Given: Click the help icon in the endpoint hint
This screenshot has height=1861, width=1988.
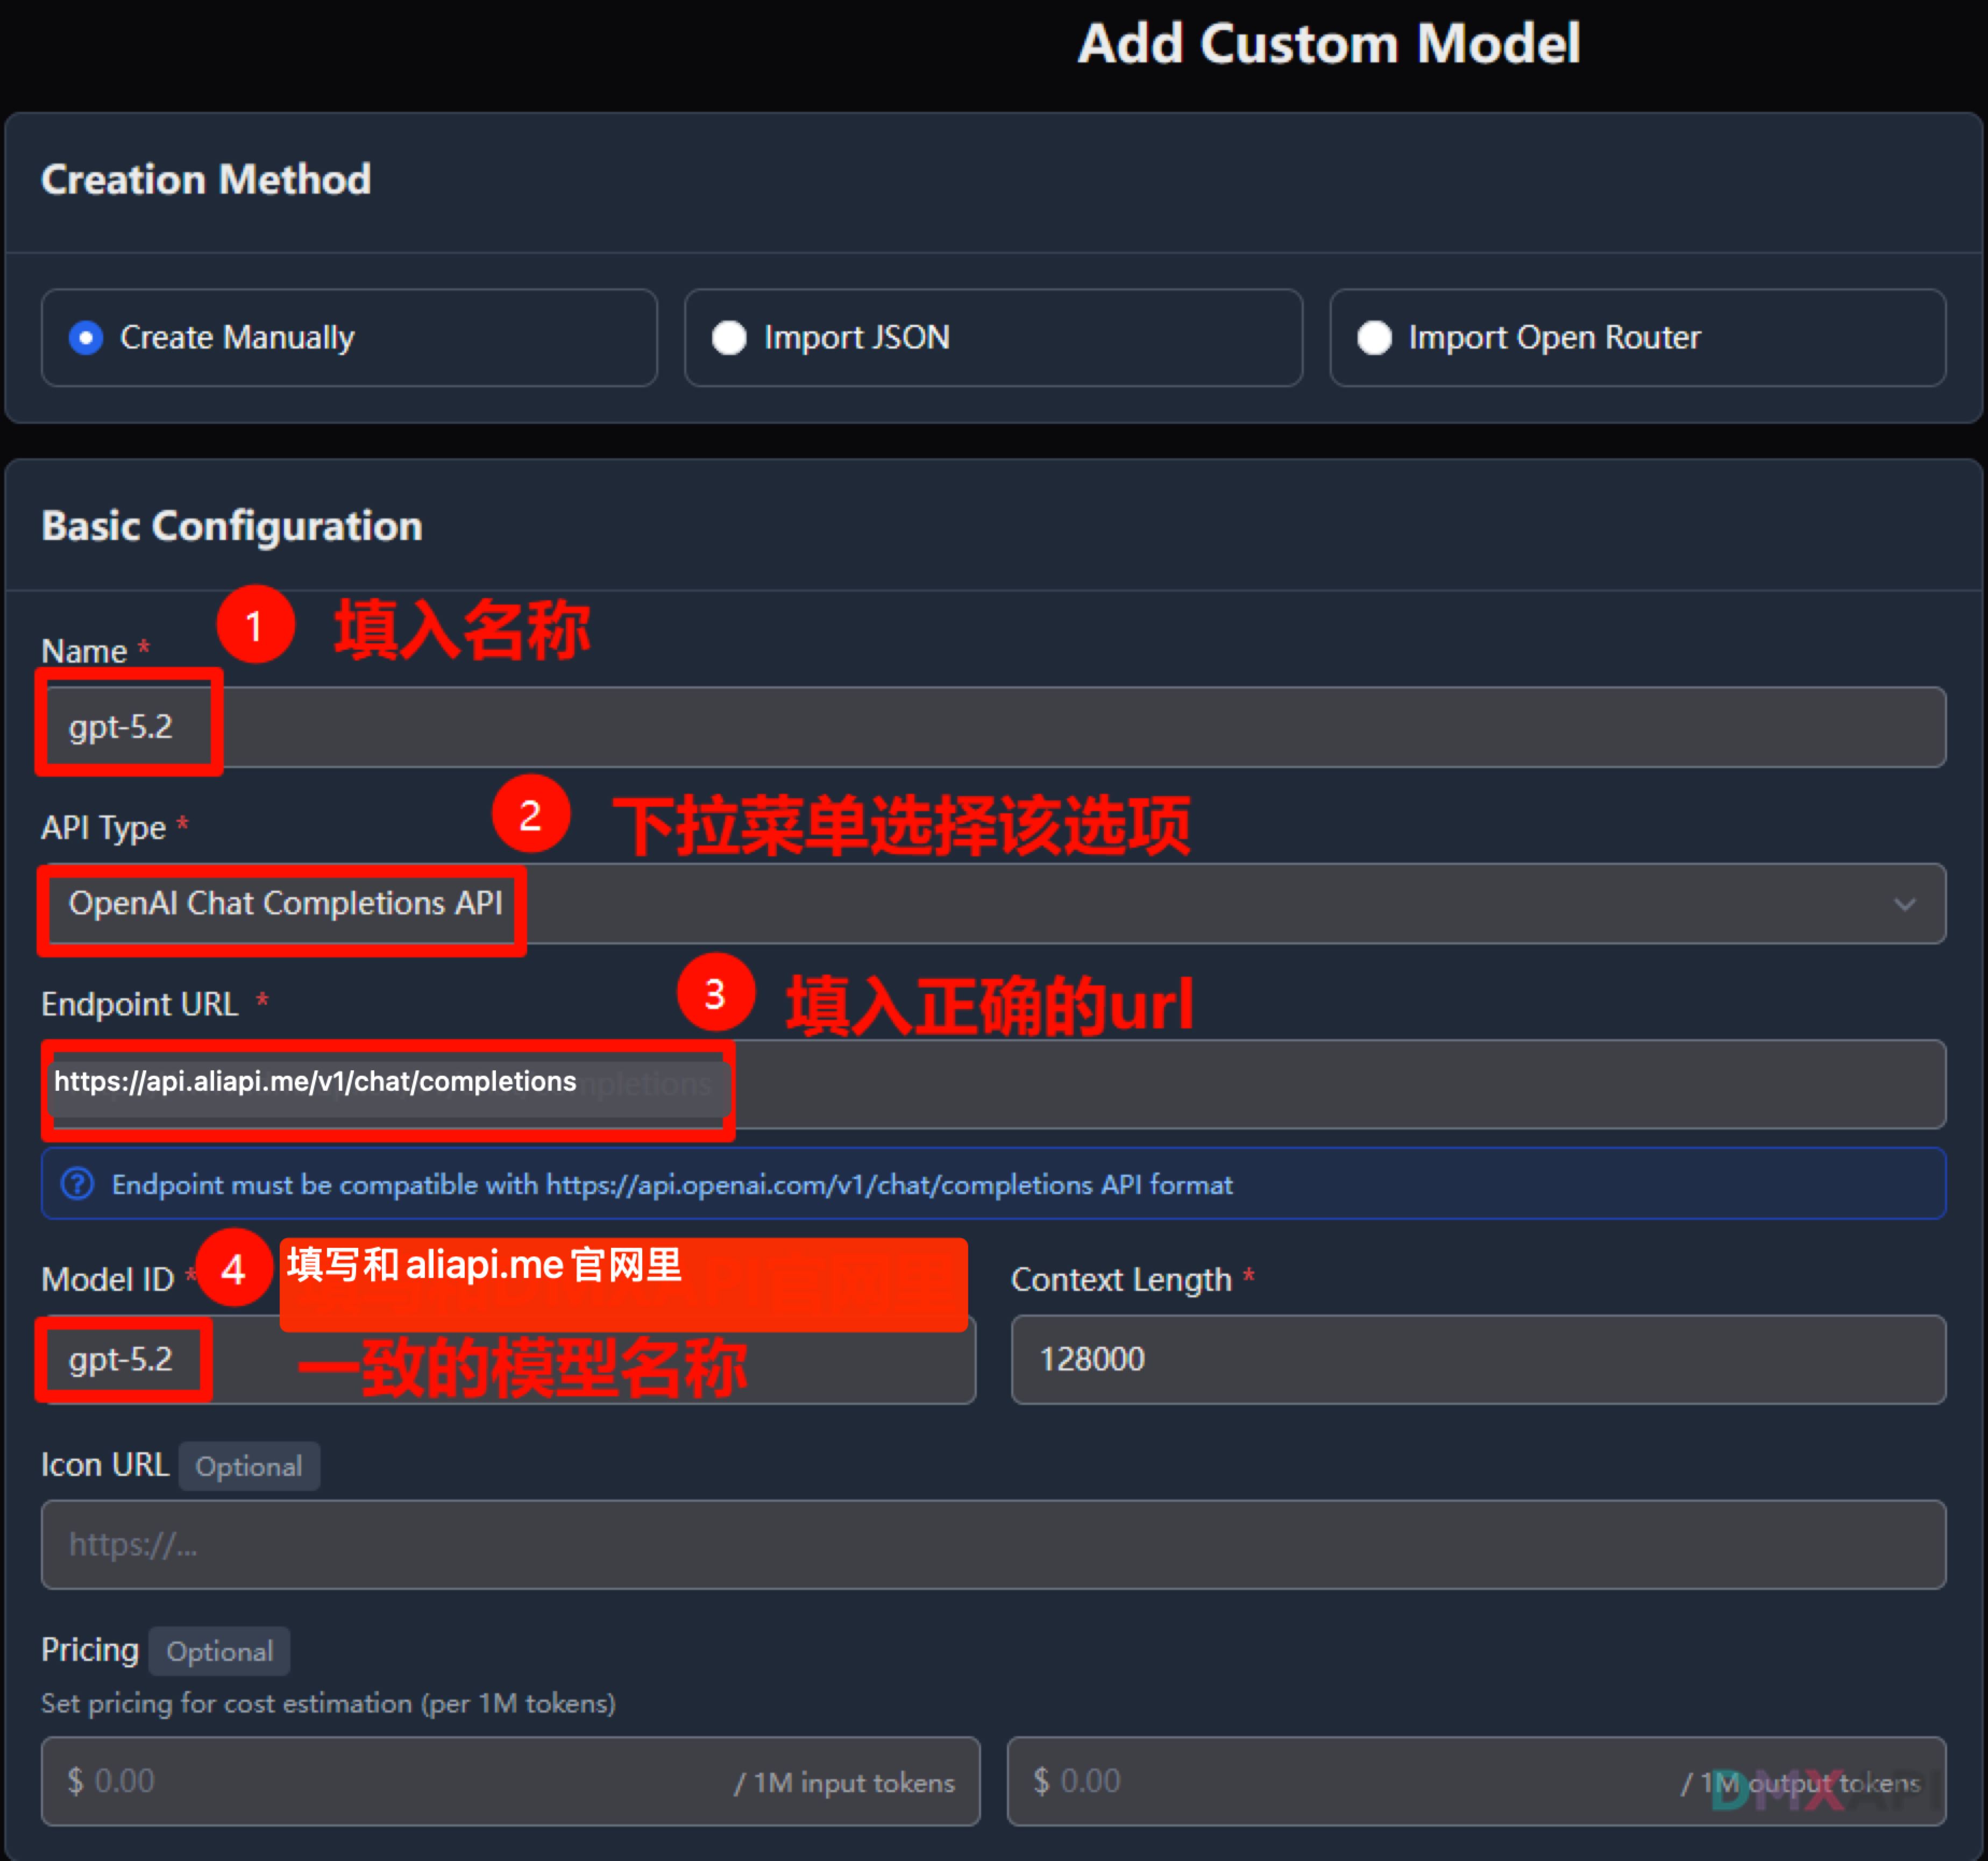Looking at the screenshot, I should coord(78,1184).
